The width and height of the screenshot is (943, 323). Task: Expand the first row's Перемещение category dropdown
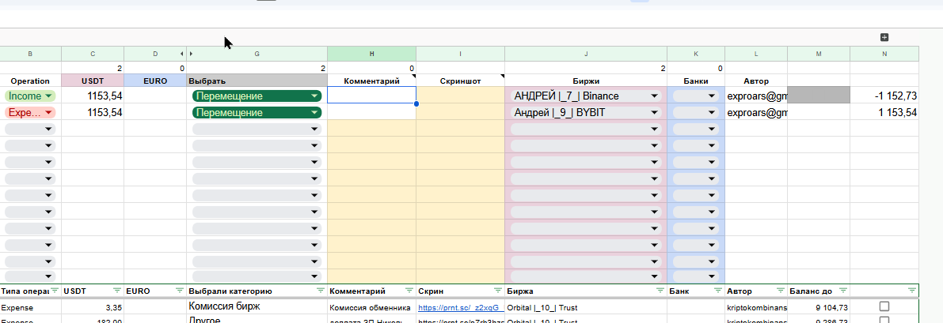tap(314, 96)
